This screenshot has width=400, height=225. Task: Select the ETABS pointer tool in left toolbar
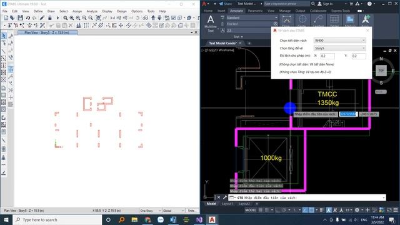tap(4, 36)
